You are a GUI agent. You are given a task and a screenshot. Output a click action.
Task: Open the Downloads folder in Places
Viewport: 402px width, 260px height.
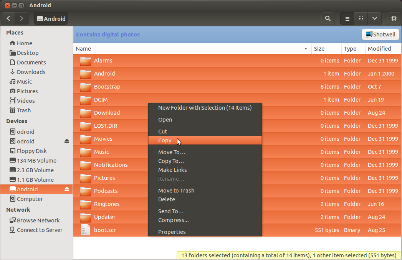31,72
